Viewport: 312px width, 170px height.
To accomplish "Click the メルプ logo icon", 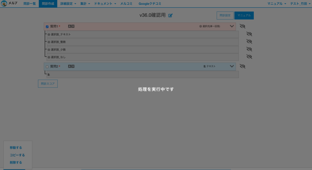I will [x=4, y=4].
